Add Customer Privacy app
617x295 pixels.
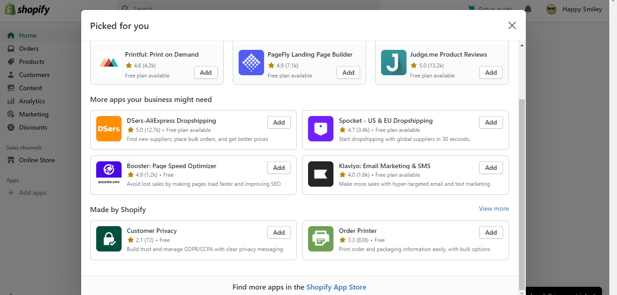(x=279, y=232)
